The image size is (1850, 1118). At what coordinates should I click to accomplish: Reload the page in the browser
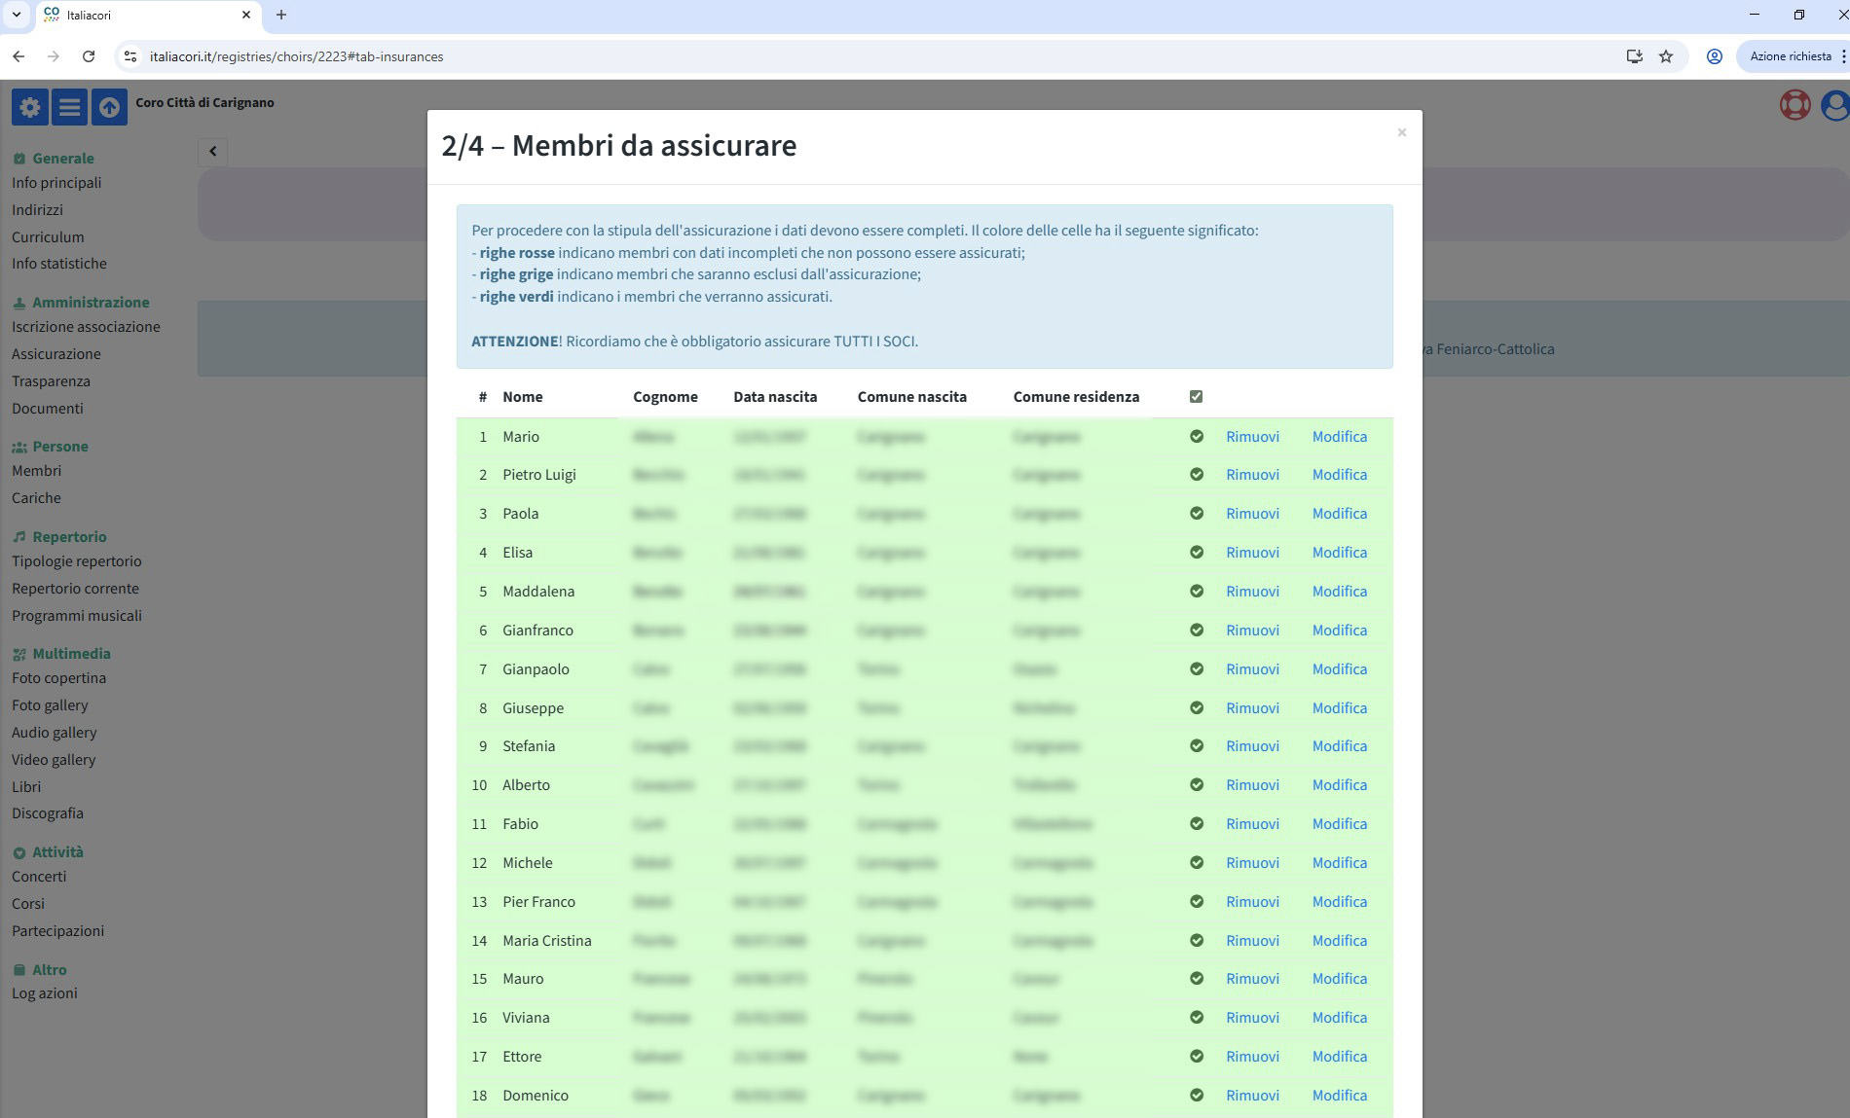(89, 56)
